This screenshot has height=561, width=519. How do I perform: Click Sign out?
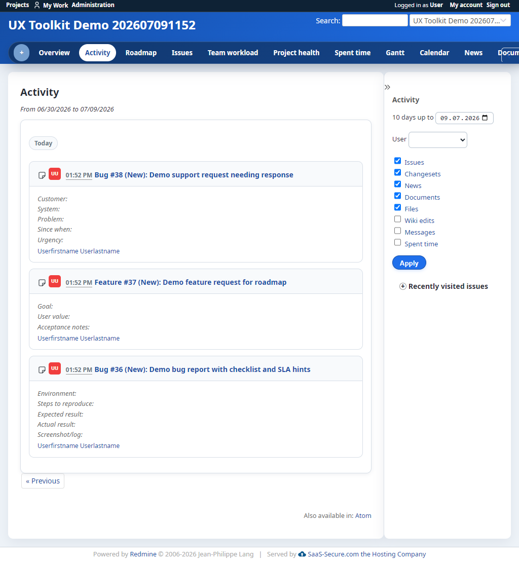click(498, 5)
